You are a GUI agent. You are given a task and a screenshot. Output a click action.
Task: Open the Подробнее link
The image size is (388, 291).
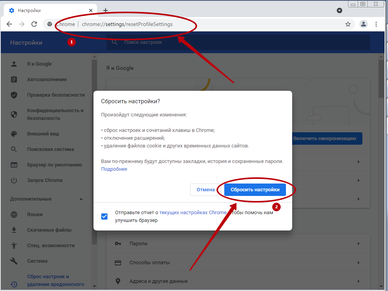pos(114,169)
